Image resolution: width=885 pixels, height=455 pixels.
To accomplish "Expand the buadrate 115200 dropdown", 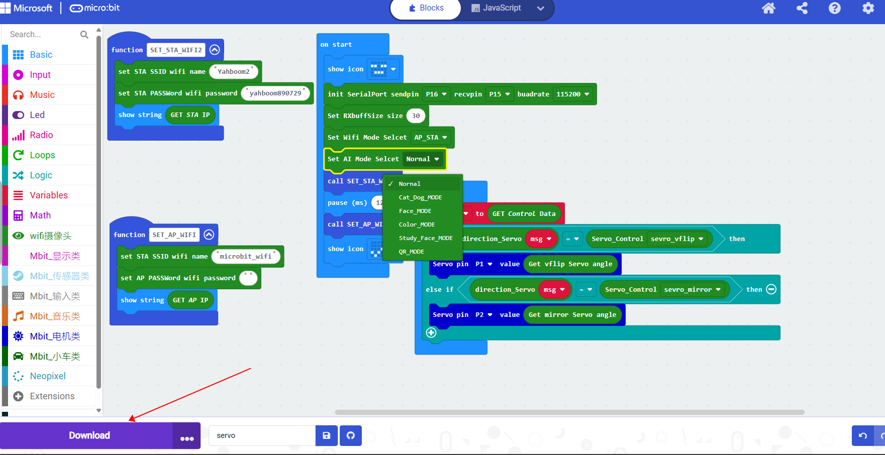I will tap(572, 94).
